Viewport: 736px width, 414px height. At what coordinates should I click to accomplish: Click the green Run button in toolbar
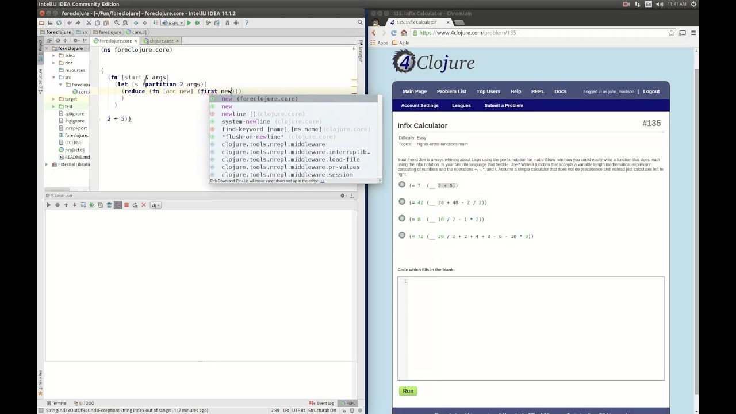(x=189, y=23)
